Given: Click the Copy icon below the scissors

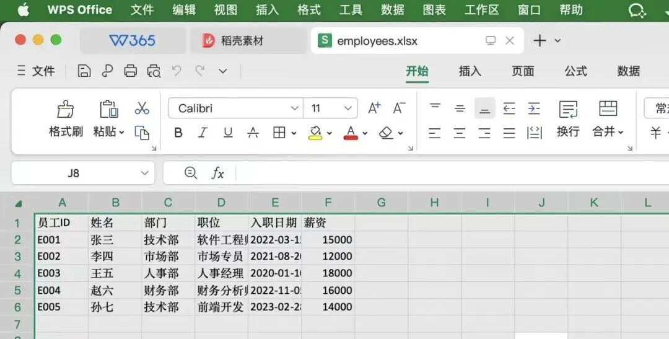Looking at the screenshot, I should point(142,133).
